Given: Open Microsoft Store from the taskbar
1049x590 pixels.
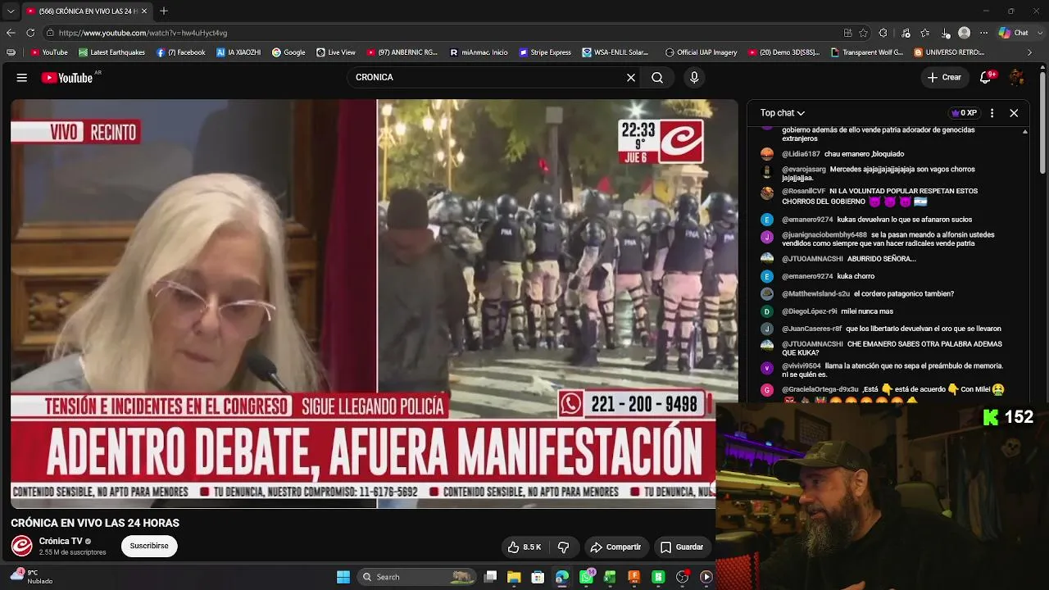Looking at the screenshot, I should point(538,577).
